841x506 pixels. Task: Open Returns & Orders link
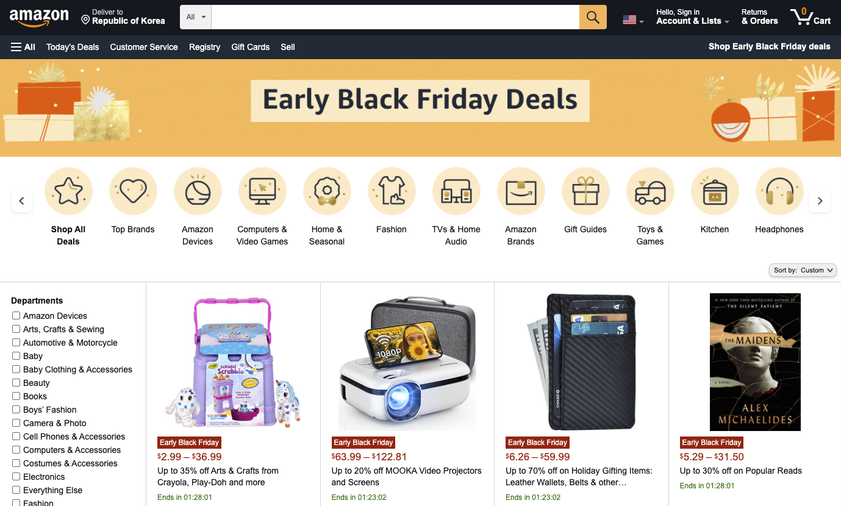point(759,16)
